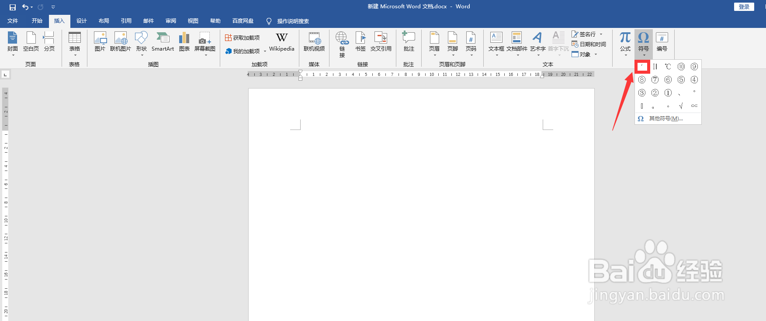This screenshot has width=766, height=321.
Task: Click 获取加载项 (Get Add-ins)
Action: [243, 38]
